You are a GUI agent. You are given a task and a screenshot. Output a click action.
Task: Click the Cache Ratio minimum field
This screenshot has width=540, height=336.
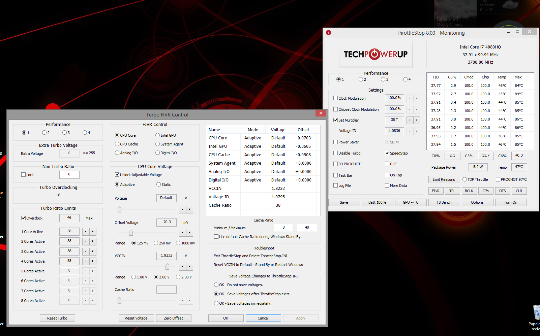tap(284, 228)
